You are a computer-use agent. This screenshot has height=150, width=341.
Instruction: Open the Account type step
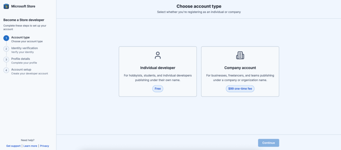pos(27,39)
